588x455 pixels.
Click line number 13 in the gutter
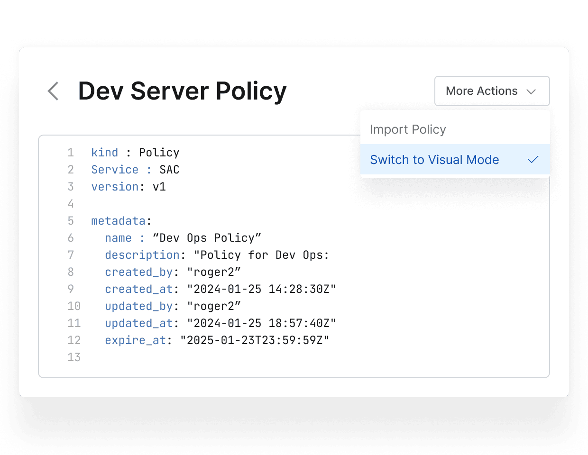(74, 357)
